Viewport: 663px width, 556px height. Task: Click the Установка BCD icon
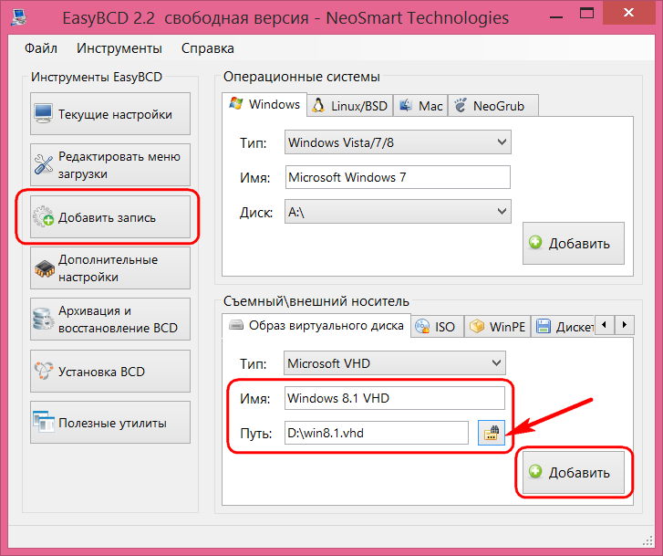coord(44,371)
